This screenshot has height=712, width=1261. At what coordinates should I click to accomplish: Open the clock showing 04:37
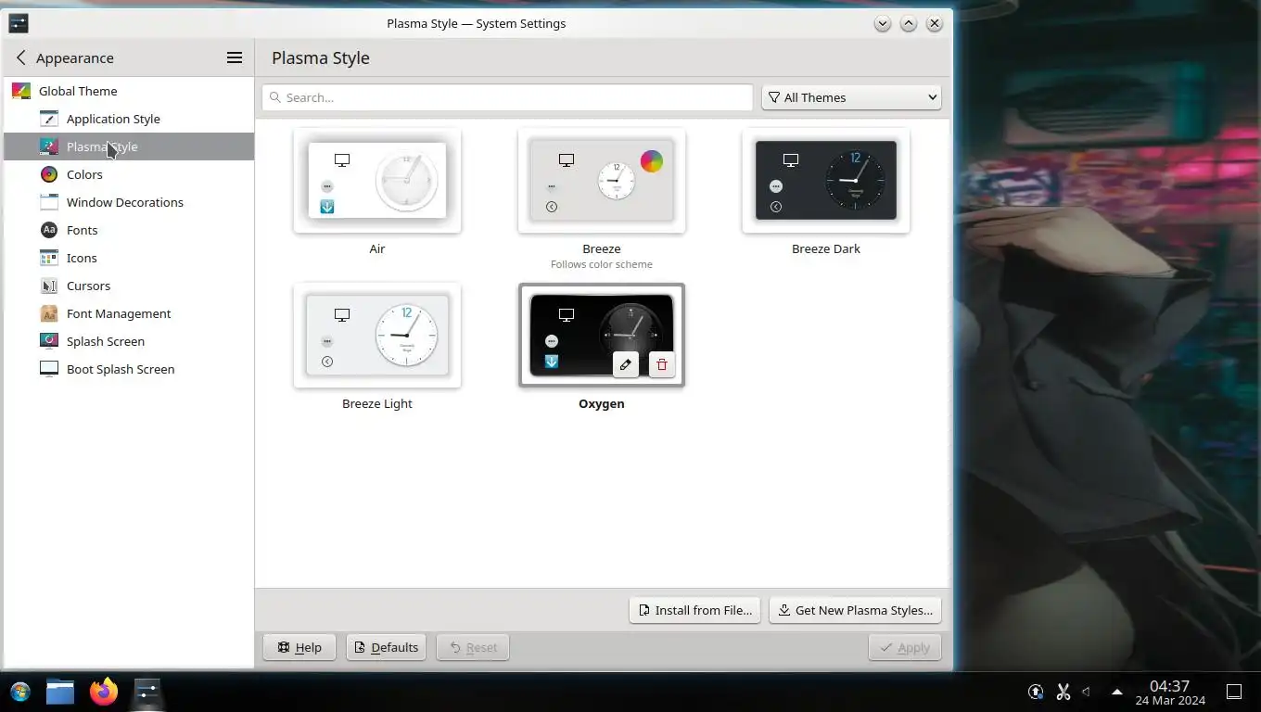click(x=1170, y=693)
